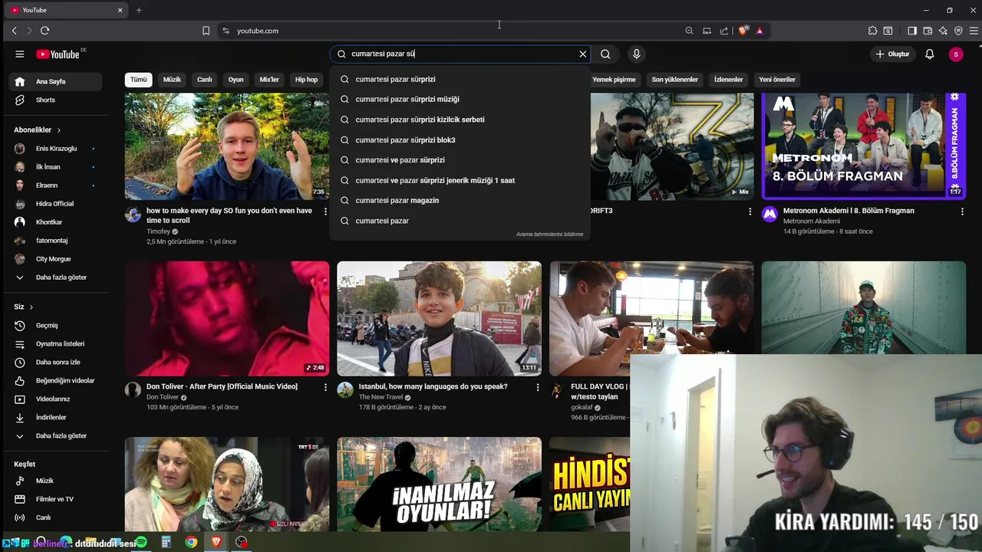The width and height of the screenshot is (982, 552).
Task: Toggle the browser sidebar panel
Action: pos(911,31)
